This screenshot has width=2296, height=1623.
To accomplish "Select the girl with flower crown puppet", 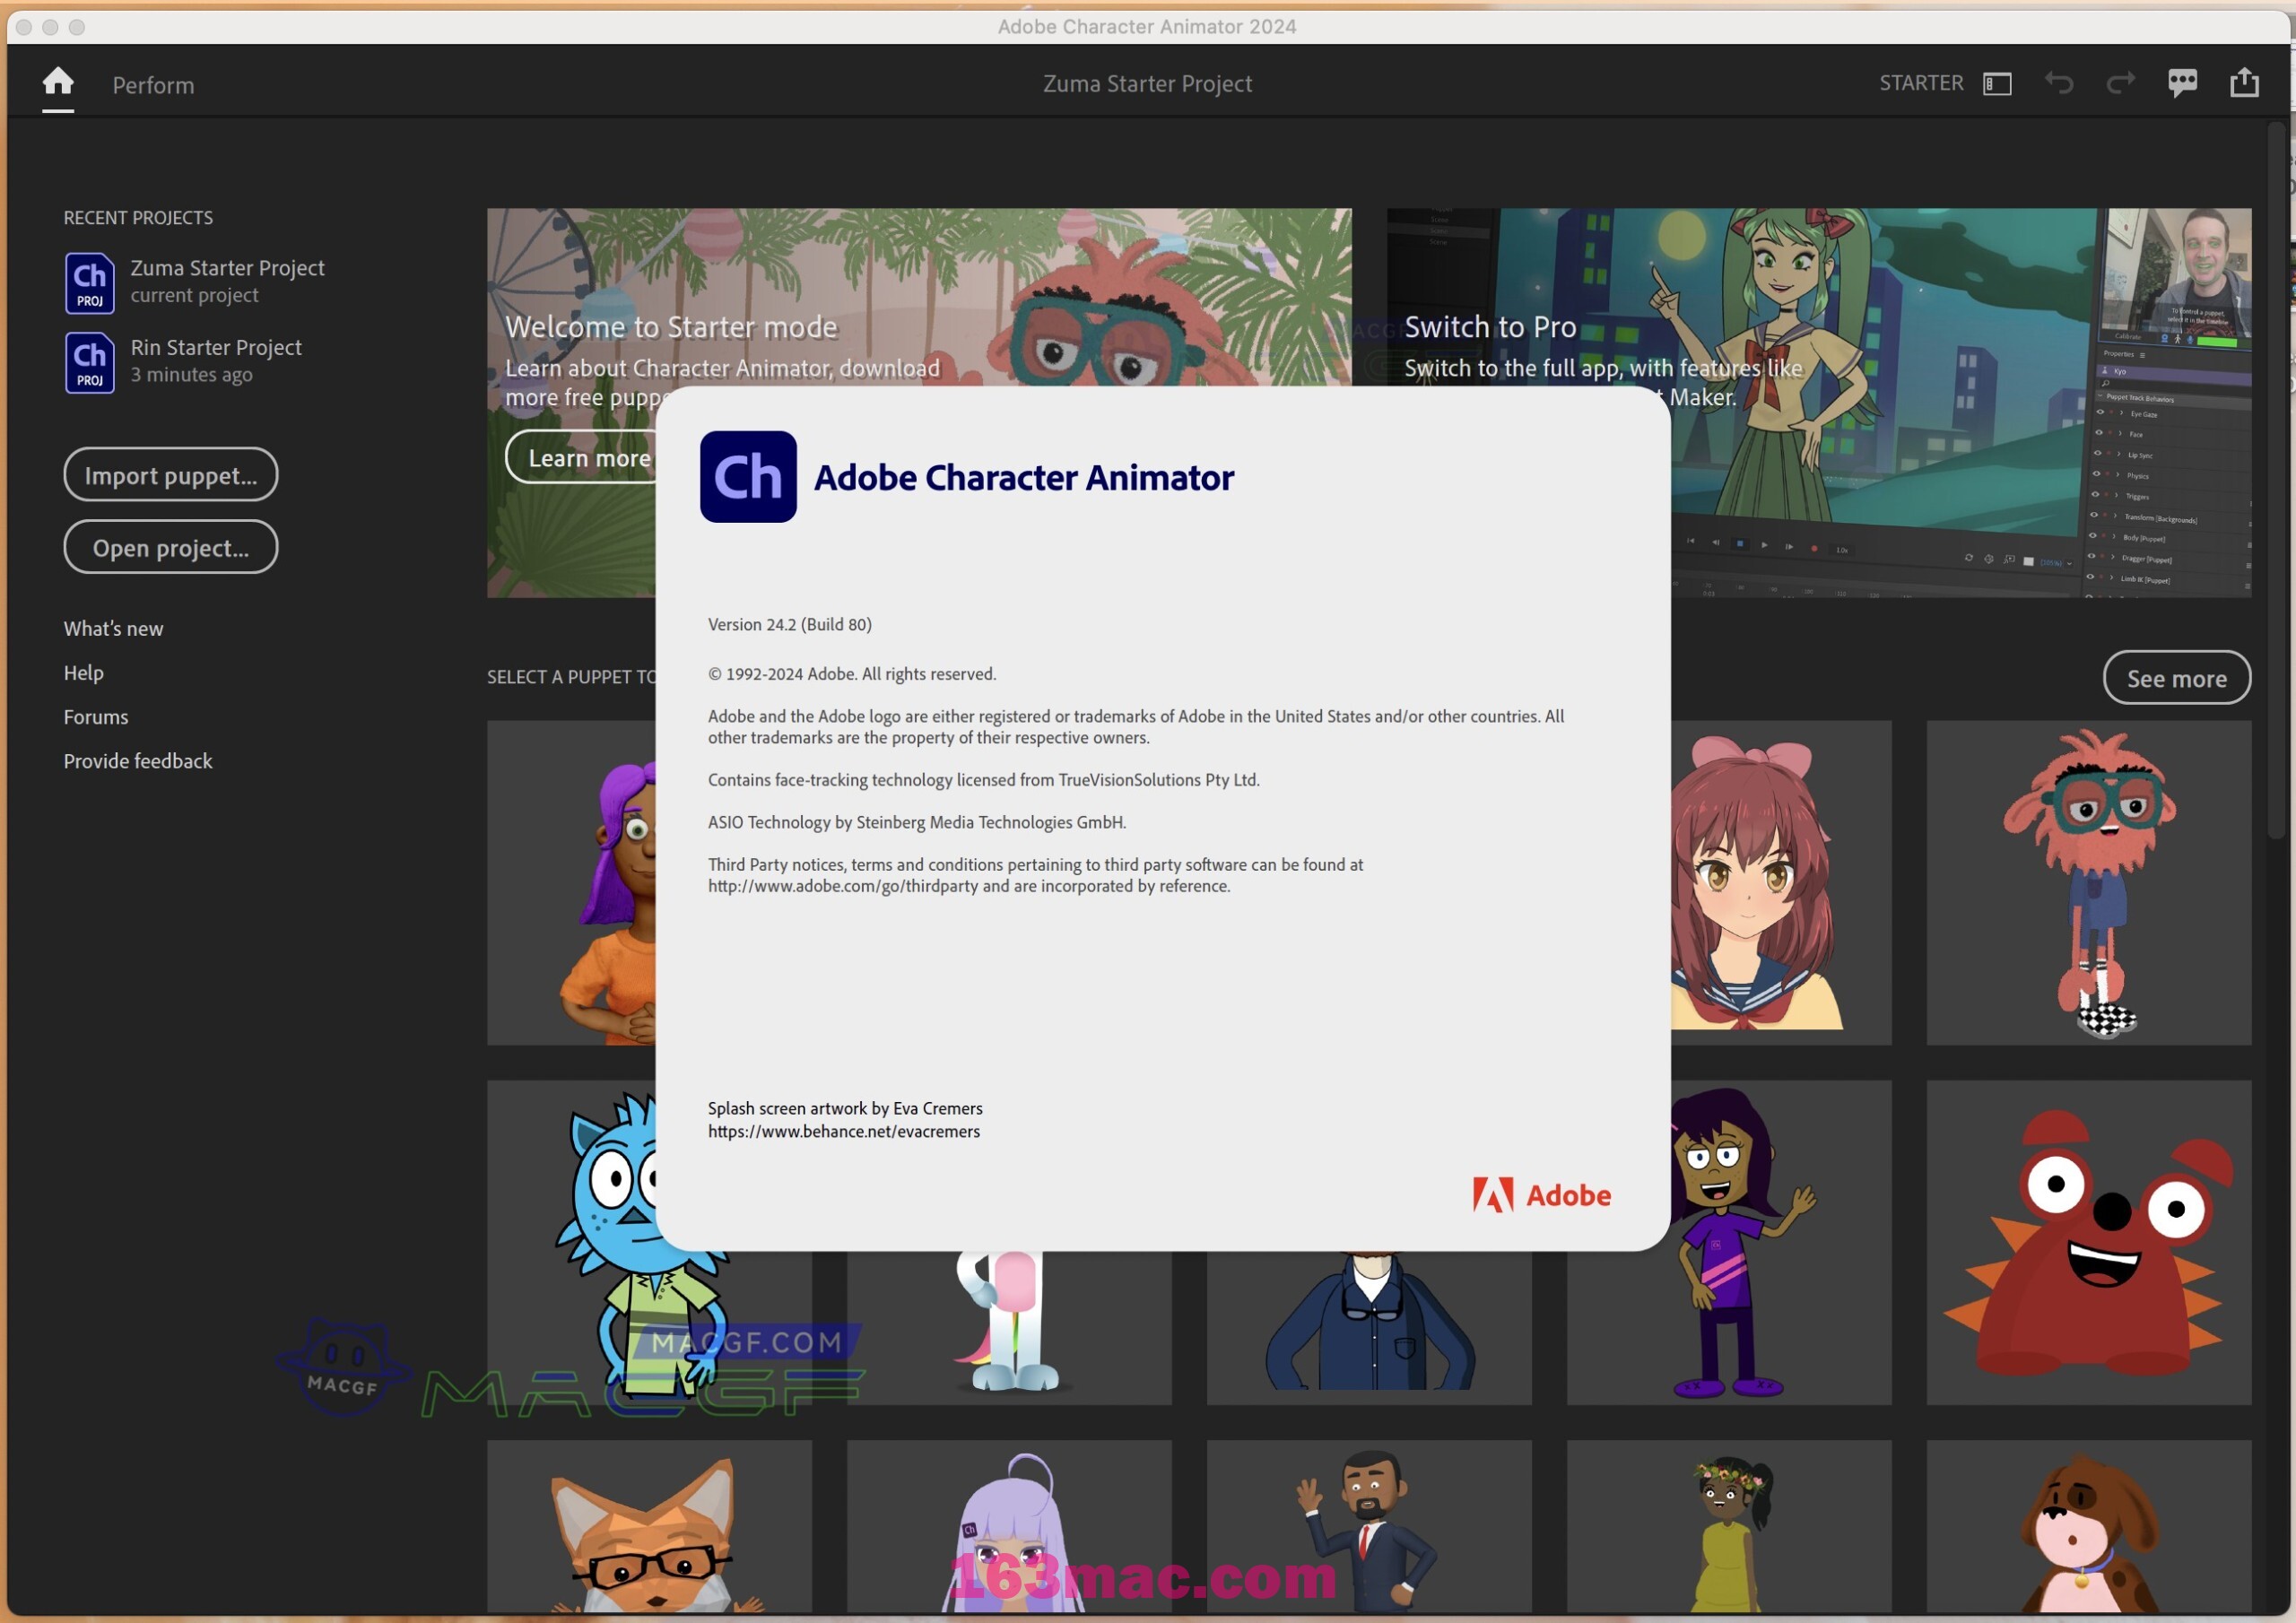I will (1729, 1526).
